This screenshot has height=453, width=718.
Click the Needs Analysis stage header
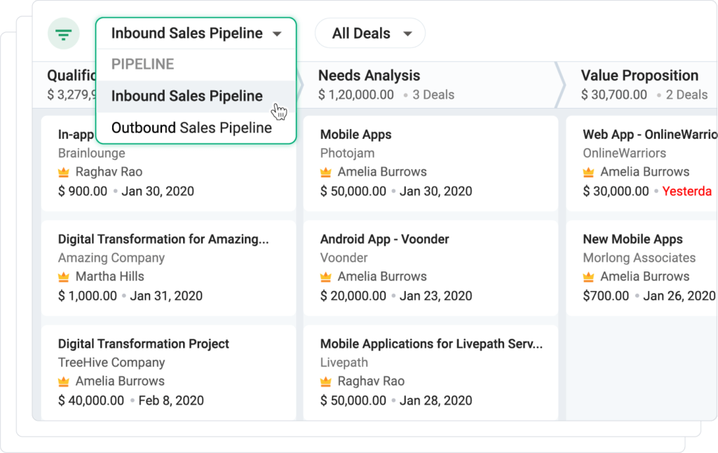pos(369,76)
